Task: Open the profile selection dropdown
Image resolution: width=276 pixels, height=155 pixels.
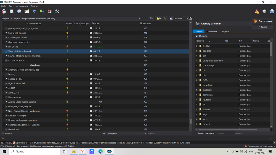Action: [75, 18]
